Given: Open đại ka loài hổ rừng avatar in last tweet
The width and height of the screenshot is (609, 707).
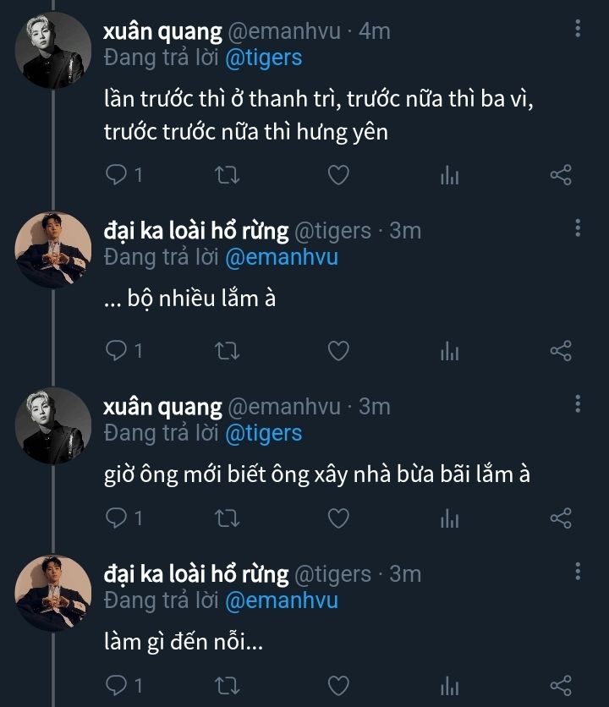Looking at the screenshot, I should [x=53, y=590].
